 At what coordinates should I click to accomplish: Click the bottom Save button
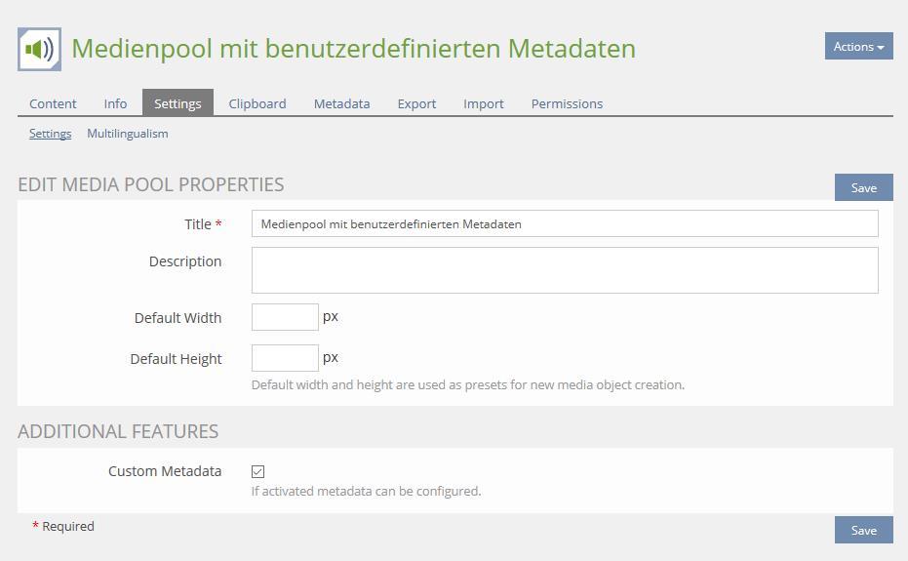pyautogui.click(x=863, y=530)
